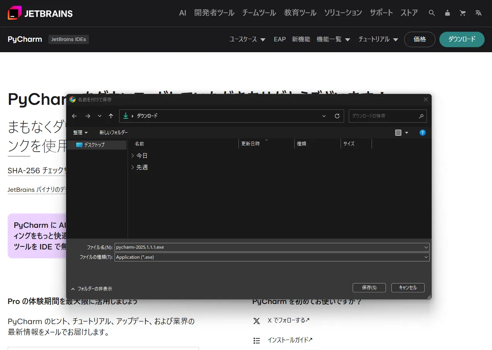The image size is (492, 350).
Task: Open the ファイルの種類 dropdown
Action: (x=426, y=257)
